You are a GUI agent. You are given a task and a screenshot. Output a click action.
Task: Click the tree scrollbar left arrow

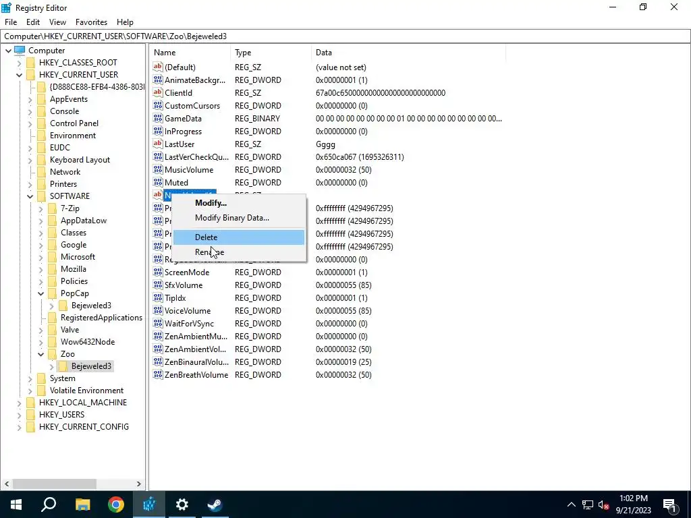pos(7,484)
